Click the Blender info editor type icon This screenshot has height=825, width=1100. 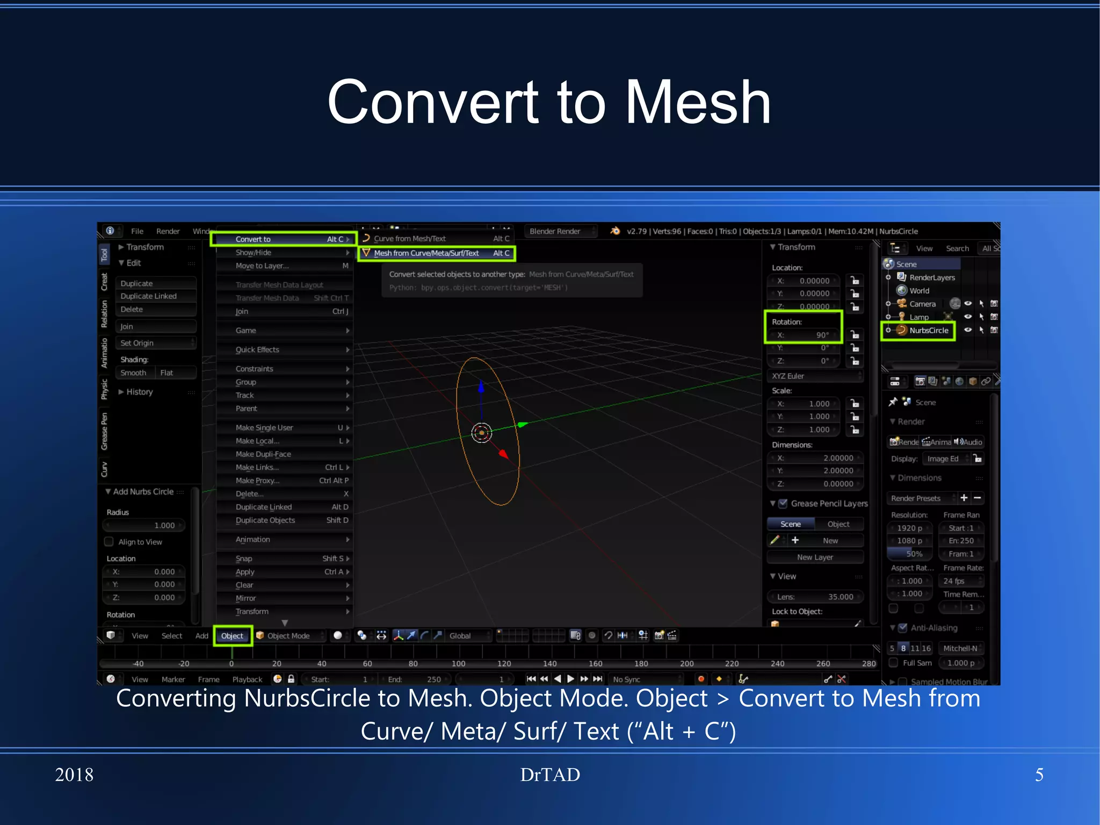click(x=110, y=231)
